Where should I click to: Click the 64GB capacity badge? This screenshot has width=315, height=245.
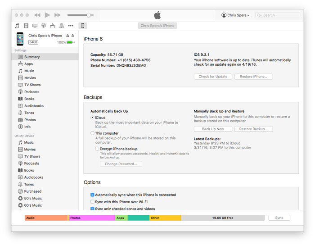(x=33, y=42)
